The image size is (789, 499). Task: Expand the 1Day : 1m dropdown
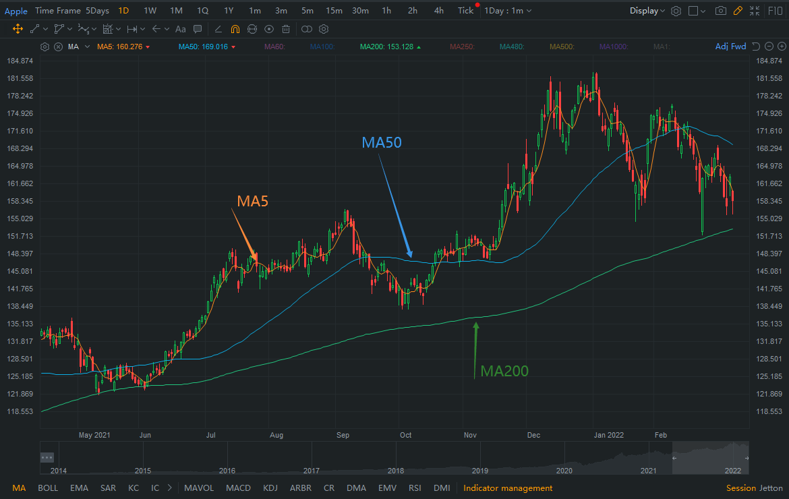pyautogui.click(x=508, y=11)
